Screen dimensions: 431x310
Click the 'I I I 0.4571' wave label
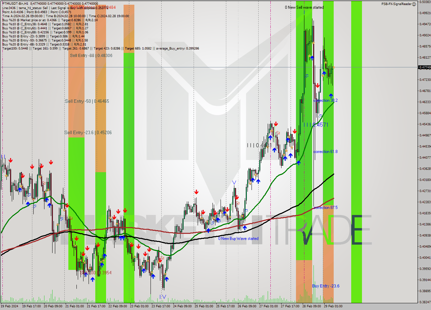pyautogui.click(x=317, y=125)
